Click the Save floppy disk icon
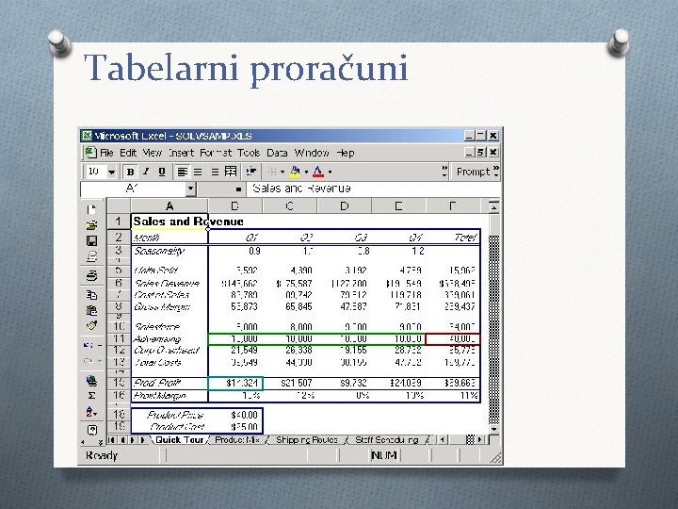Screen dimensions: 678x509 (91, 241)
